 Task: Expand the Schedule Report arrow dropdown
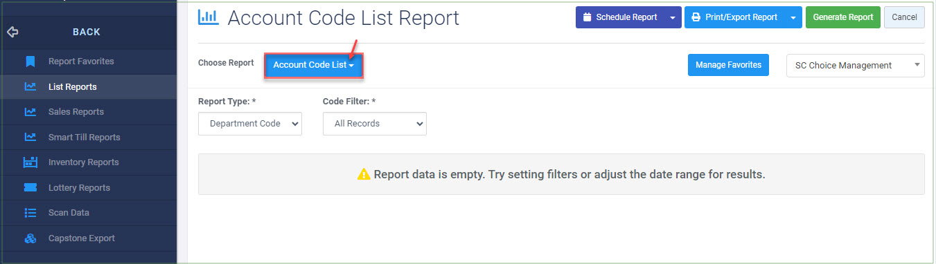point(671,17)
